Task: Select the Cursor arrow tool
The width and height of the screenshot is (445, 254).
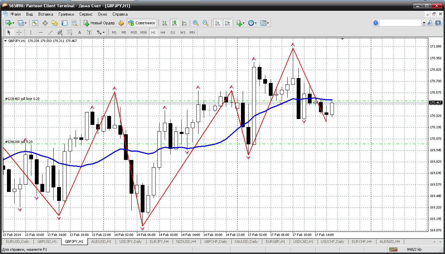Action: 9,32
